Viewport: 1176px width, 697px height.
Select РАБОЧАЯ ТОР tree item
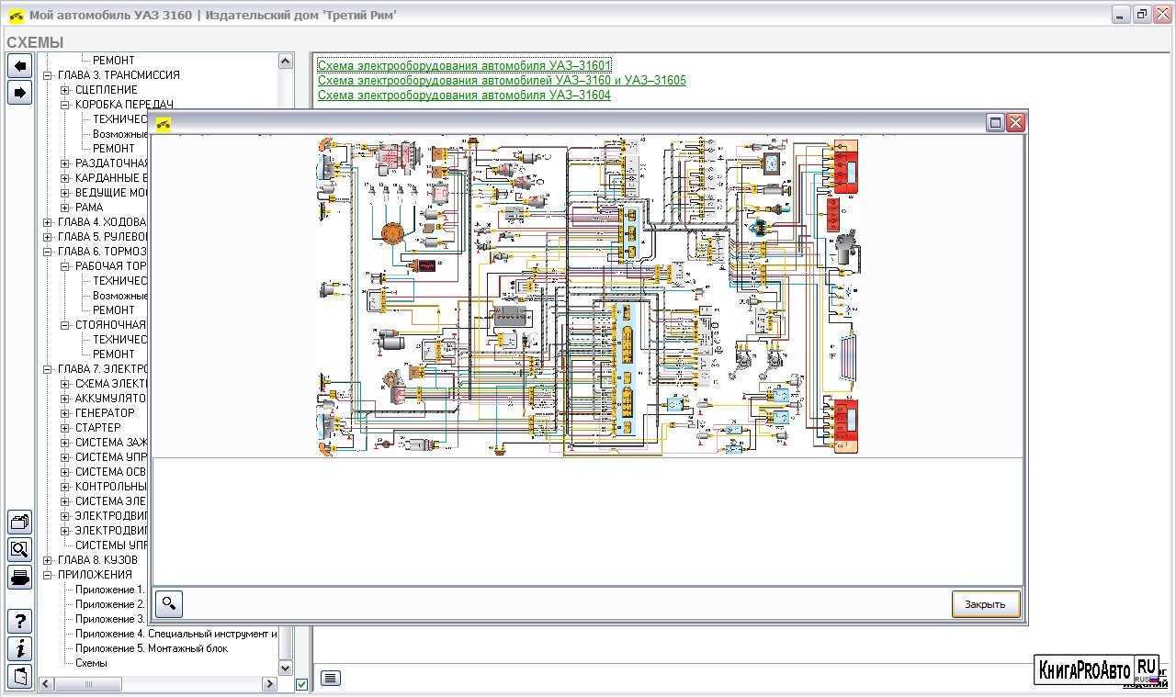pyautogui.click(x=111, y=266)
